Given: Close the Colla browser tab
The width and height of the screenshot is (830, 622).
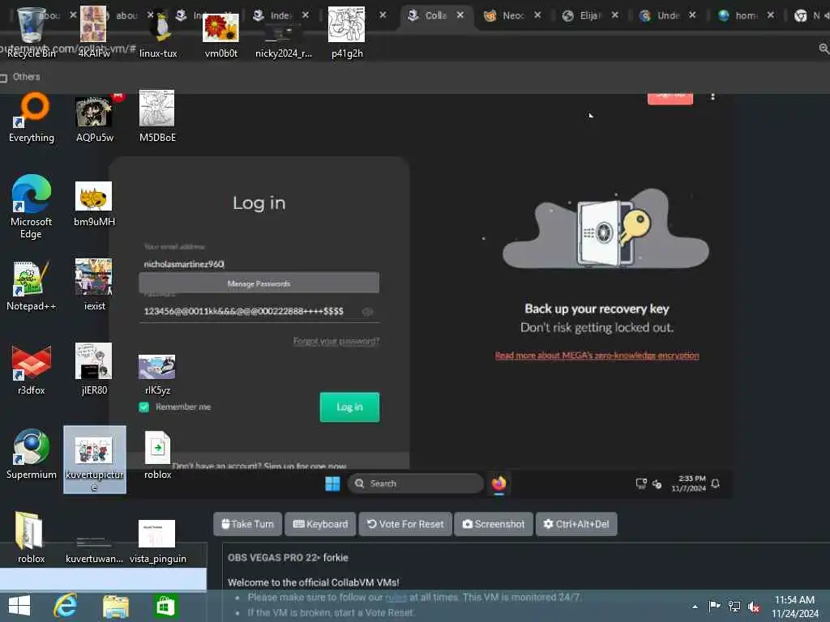Looking at the screenshot, I should click(460, 15).
